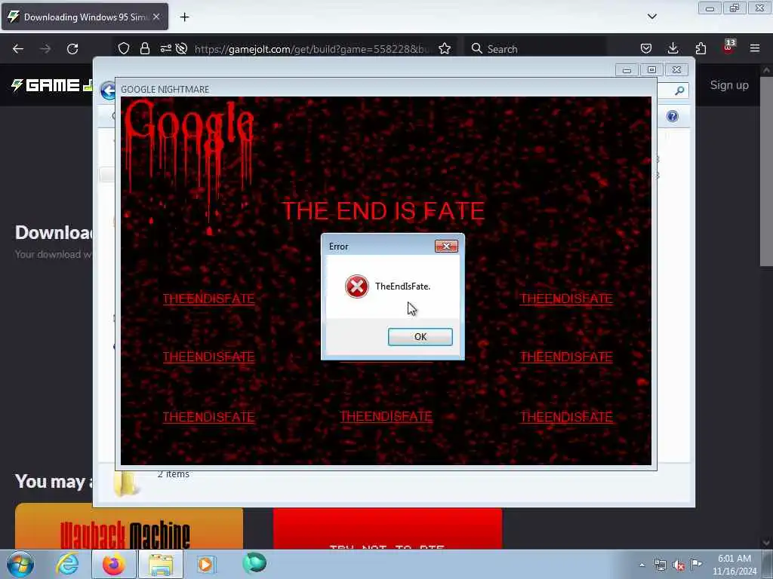Click the Game Jolt logo
Viewport: 773px width, 579px height.
[x=52, y=85]
